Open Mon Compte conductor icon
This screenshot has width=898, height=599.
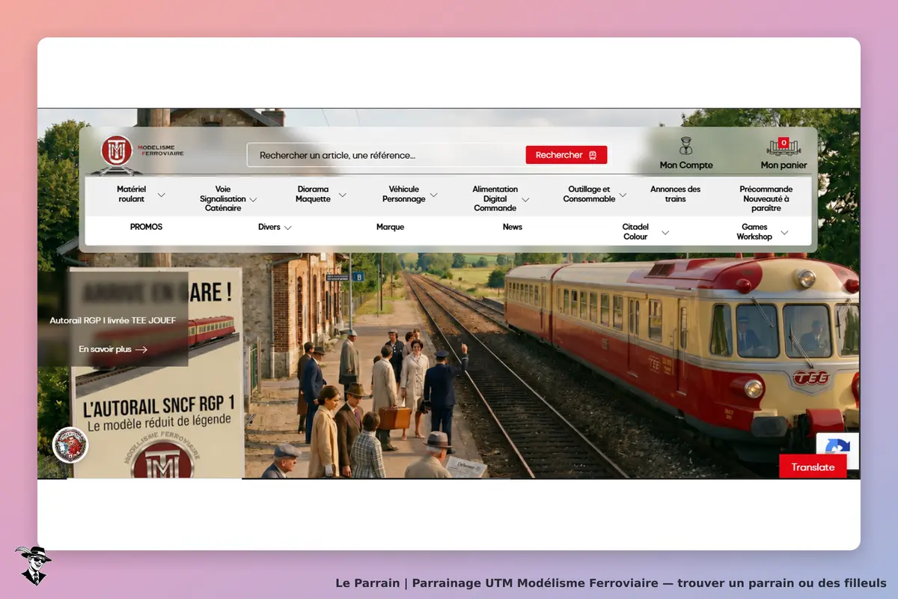pyautogui.click(x=685, y=146)
